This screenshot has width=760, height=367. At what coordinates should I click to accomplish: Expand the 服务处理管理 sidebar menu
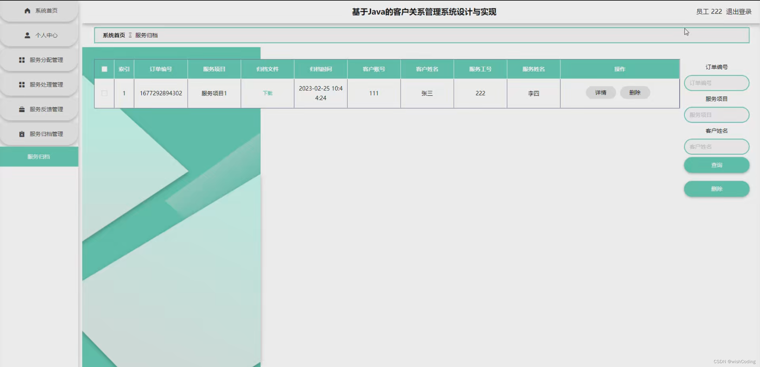[46, 85]
